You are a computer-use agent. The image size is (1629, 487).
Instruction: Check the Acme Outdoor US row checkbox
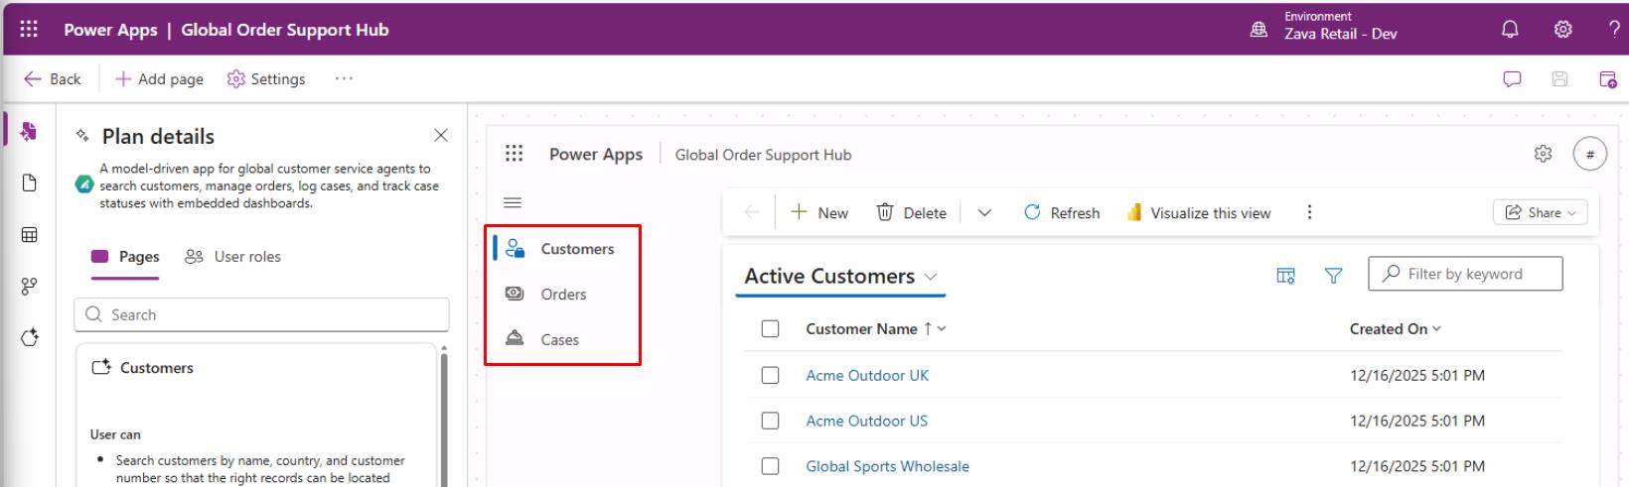click(770, 421)
